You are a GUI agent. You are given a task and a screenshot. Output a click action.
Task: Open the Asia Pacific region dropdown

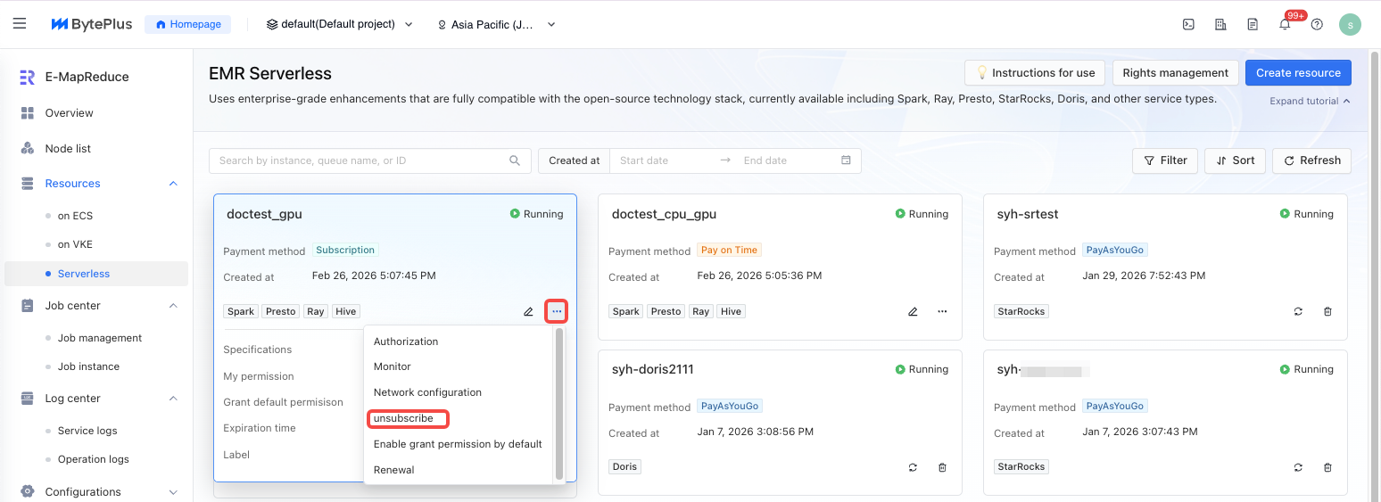(x=496, y=25)
